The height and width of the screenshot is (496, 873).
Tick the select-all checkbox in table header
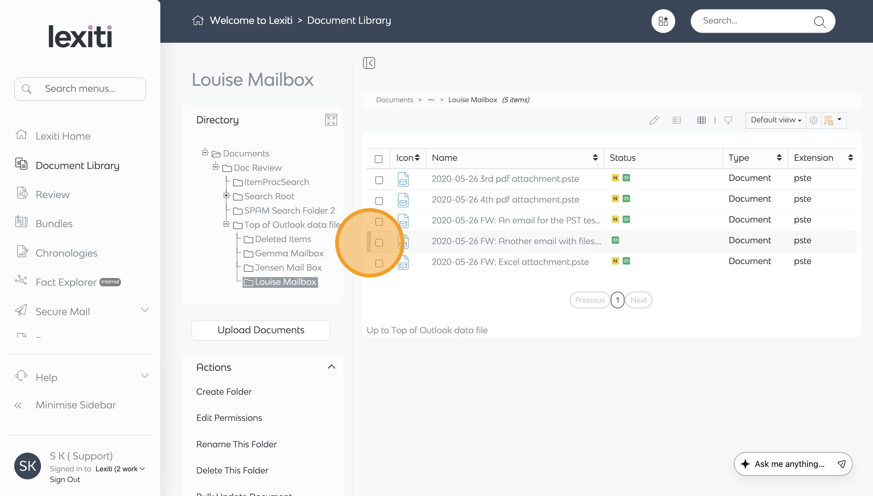379,159
